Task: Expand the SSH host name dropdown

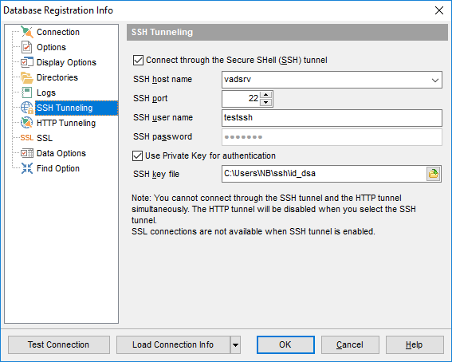Action: click(435, 80)
